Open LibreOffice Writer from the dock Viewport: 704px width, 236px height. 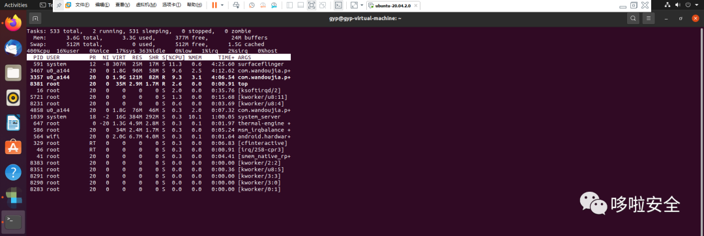pos(14,122)
